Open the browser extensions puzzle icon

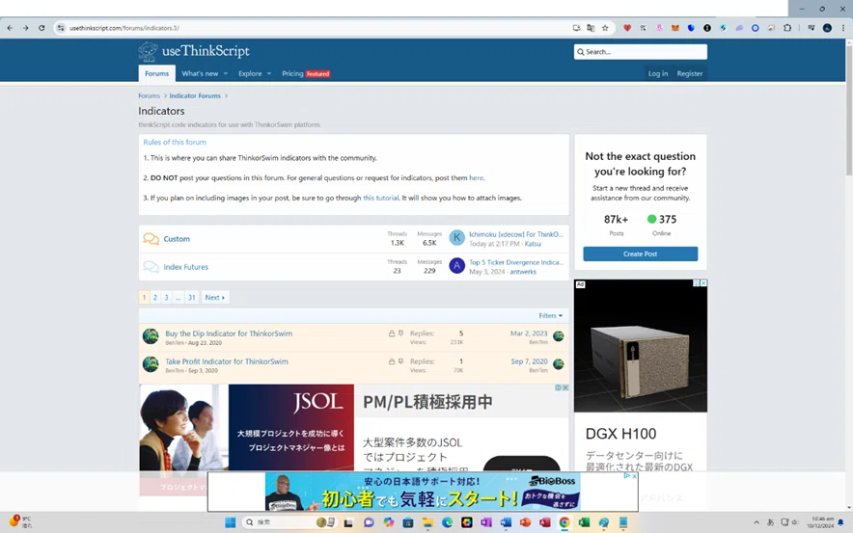(787, 28)
